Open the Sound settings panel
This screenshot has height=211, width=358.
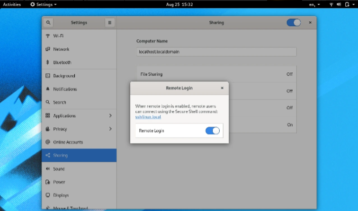(59, 169)
